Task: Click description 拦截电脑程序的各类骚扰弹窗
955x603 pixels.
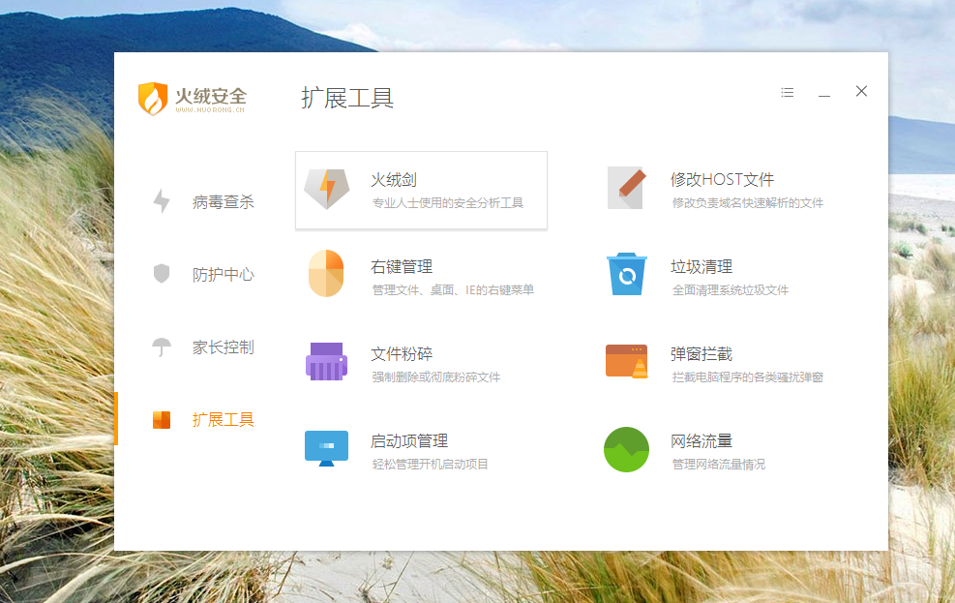Action: pos(747,377)
